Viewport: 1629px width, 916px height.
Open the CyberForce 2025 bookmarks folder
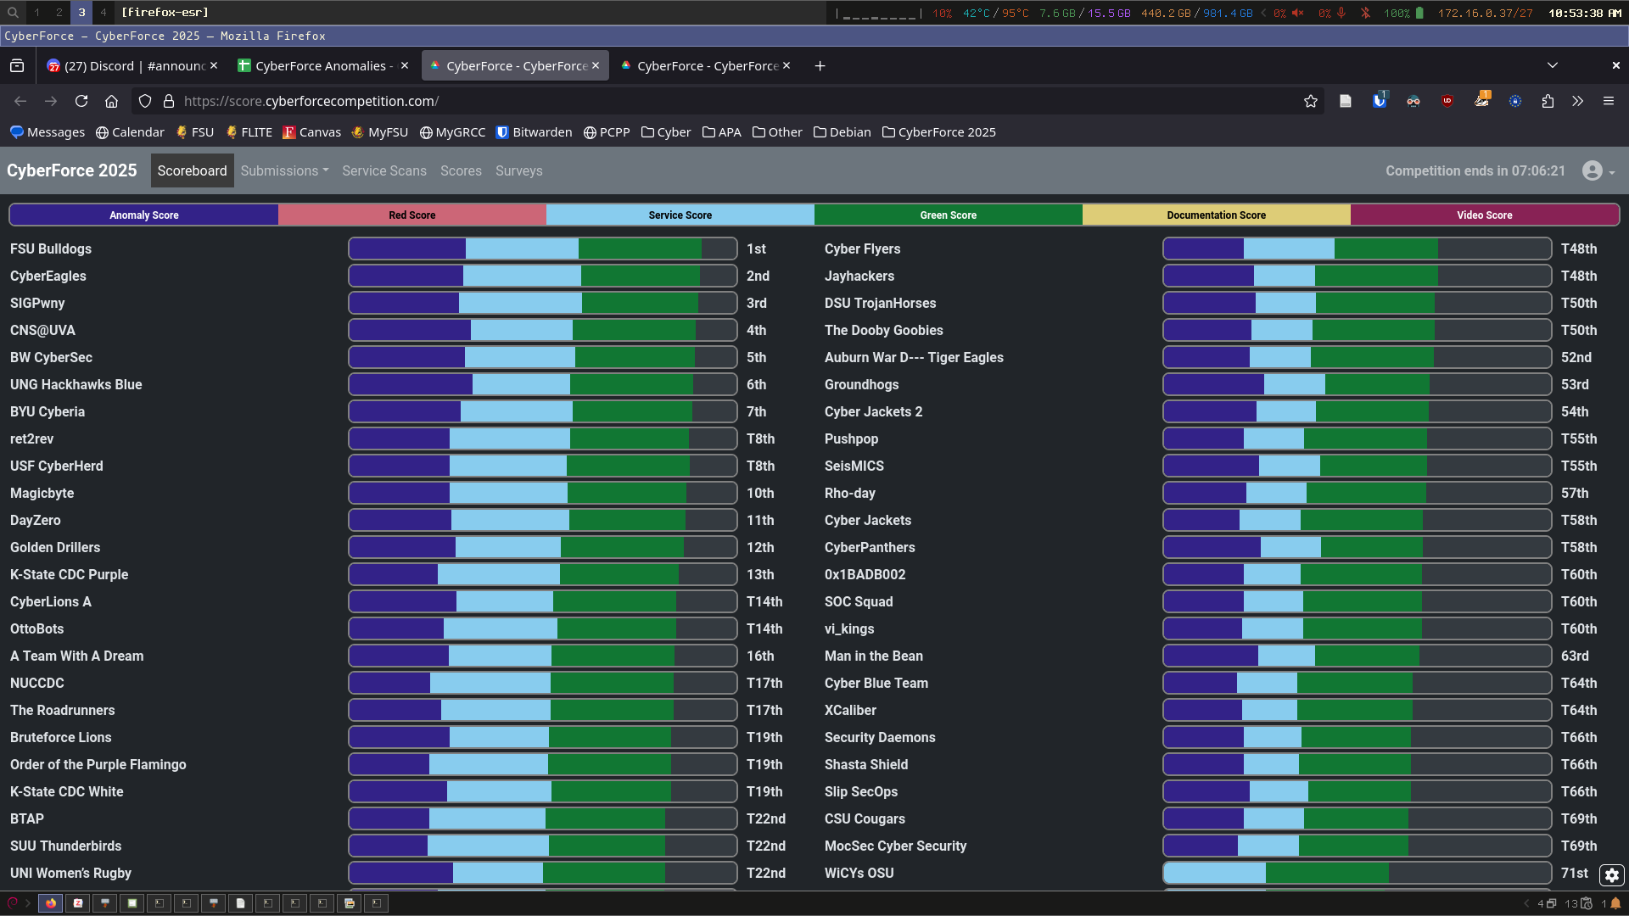click(938, 132)
